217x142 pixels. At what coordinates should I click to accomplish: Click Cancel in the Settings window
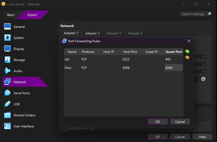pos(180,136)
